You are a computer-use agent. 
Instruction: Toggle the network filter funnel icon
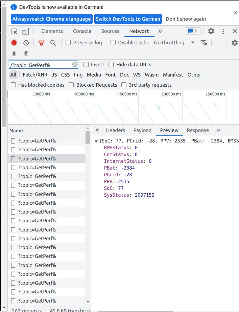(41, 43)
